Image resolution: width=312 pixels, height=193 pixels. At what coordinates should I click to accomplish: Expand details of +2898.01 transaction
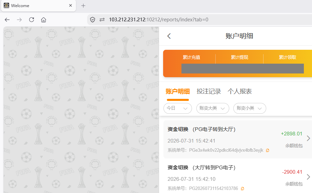coord(308,138)
